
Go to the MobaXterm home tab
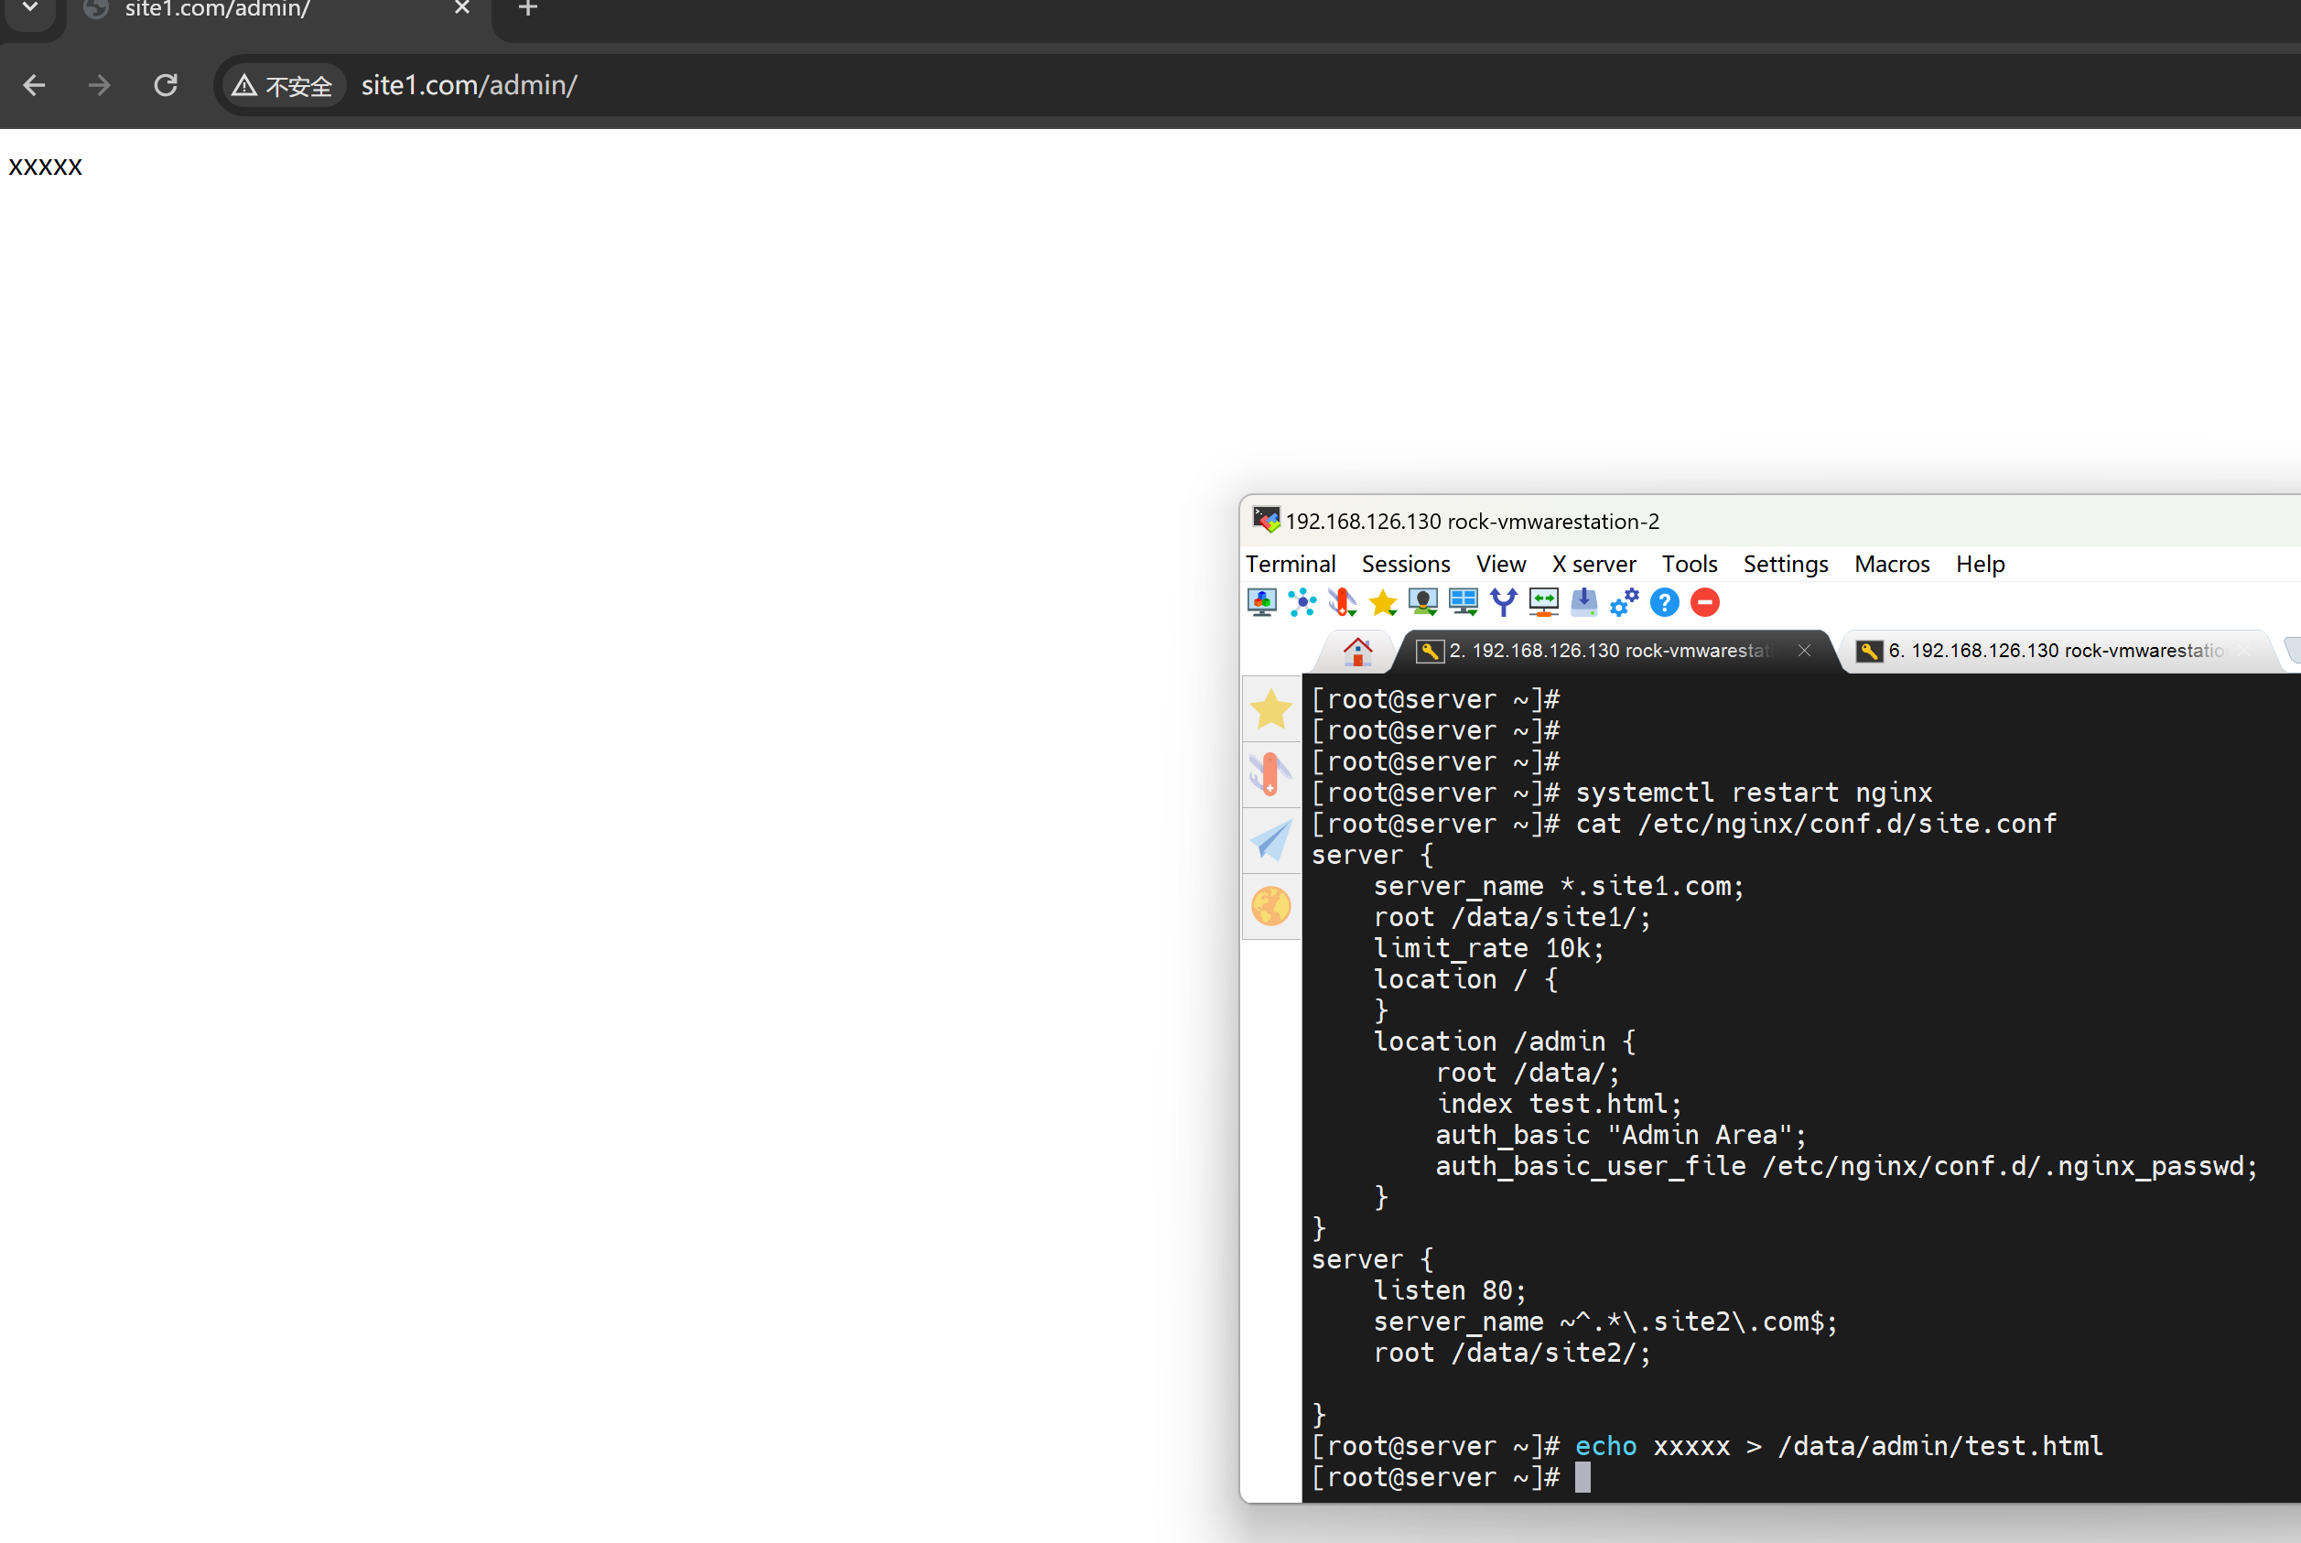point(1357,651)
